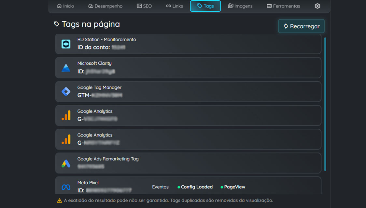Switch to the Ferramentas tab
The image size is (366, 208).
tap(283, 6)
